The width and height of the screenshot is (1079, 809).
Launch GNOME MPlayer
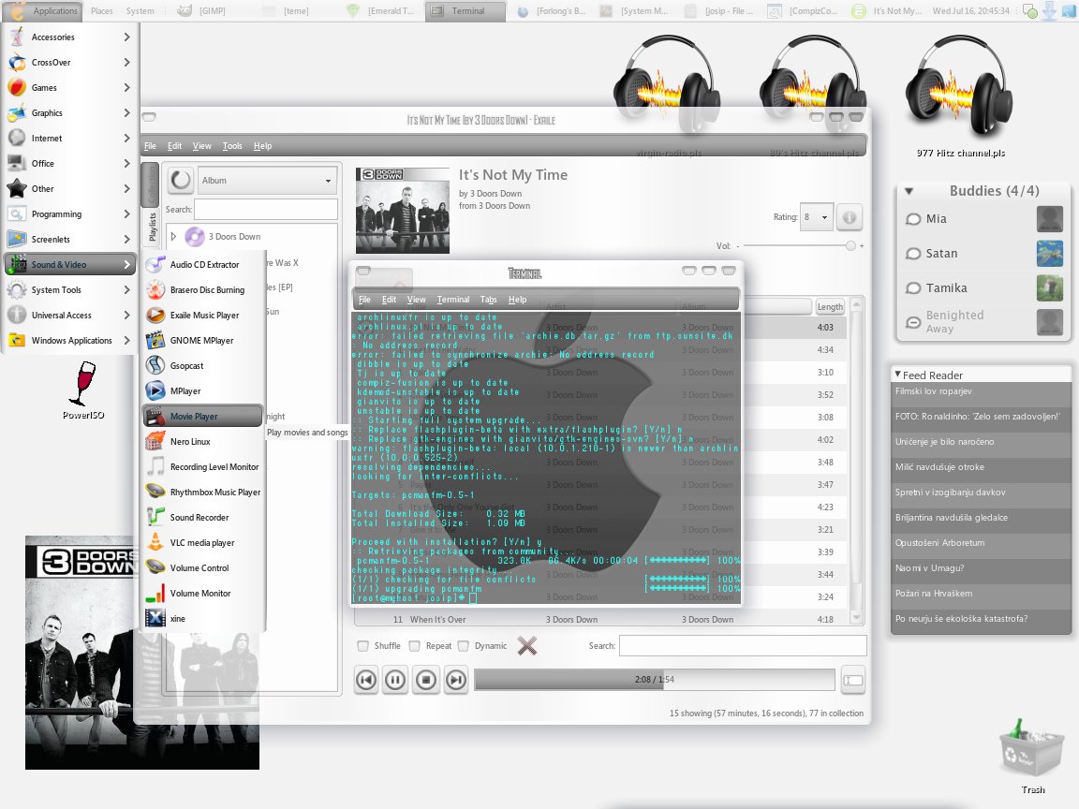tap(203, 341)
